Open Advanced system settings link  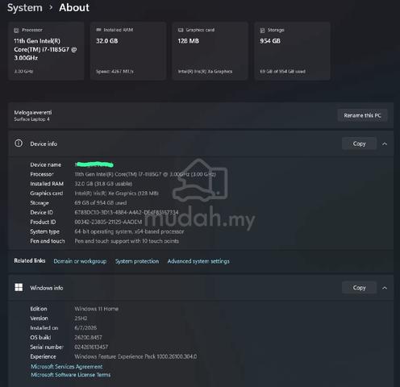pos(198,261)
